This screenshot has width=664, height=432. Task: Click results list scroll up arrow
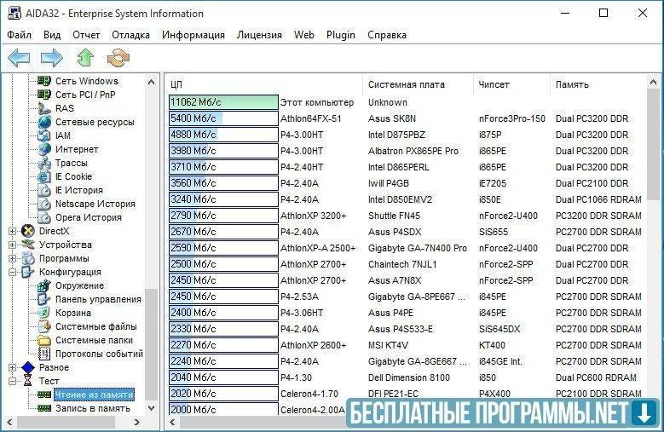tap(654, 83)
